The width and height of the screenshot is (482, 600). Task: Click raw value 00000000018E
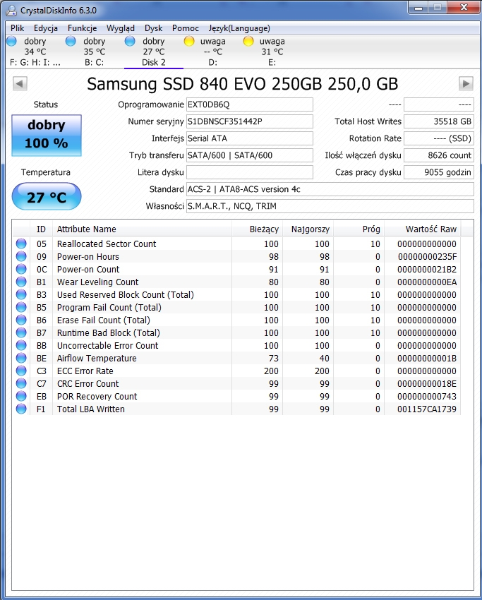[x=427, y=383]
